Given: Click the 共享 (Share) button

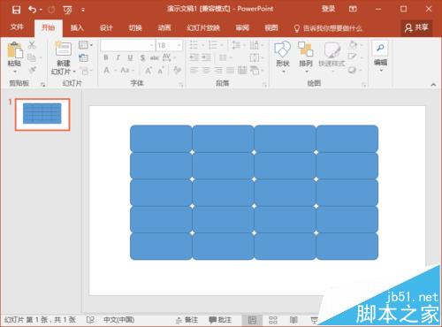Looking at the screenshot, I should tap(416, 28).
